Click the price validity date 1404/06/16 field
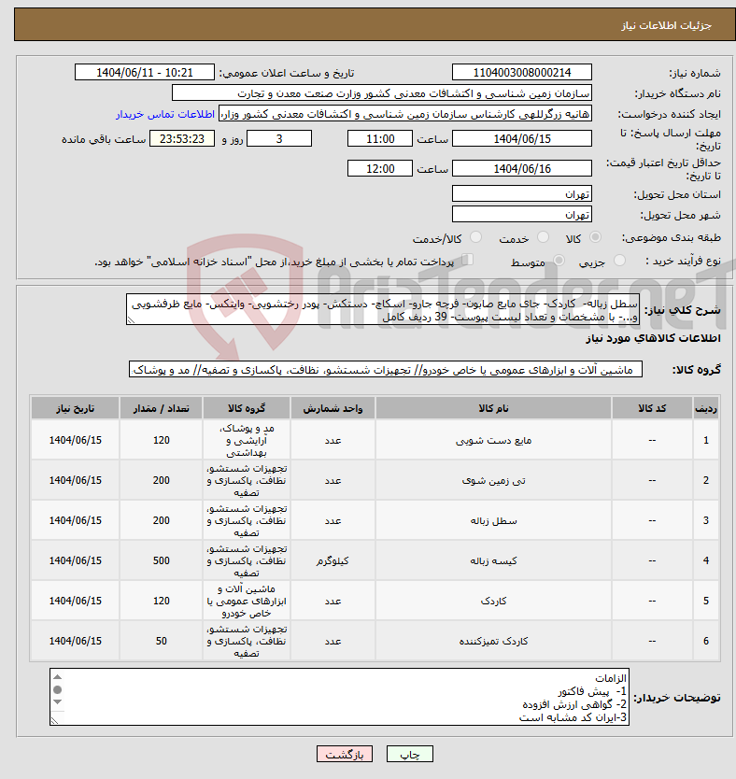The width and height of the screenshot is (736, 779). (522, 168)
